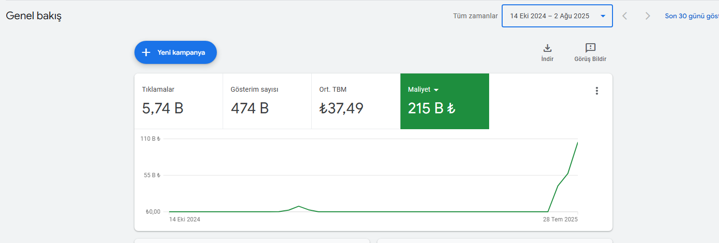Click the plus icon on Yeni kampanya
The image size is (719, 243).
point(146,52)
